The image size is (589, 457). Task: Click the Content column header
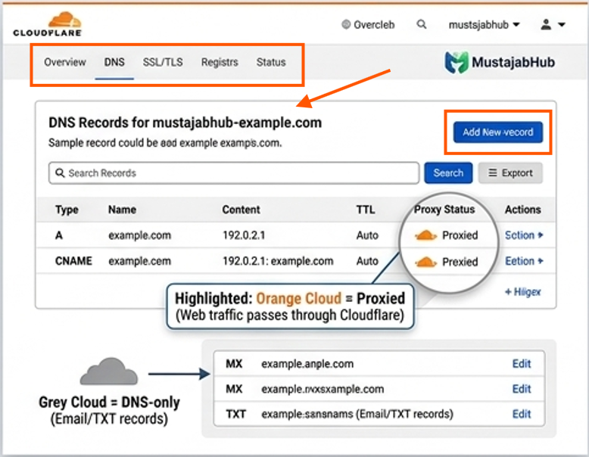coord(241,210)
